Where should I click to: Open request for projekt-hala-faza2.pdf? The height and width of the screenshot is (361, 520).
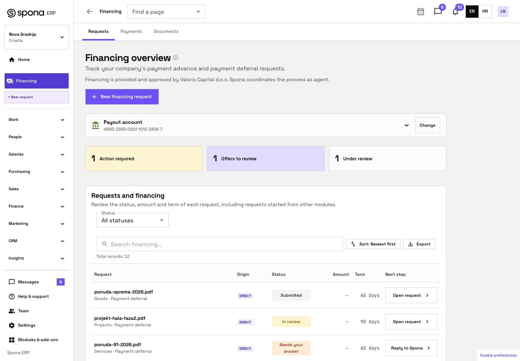(411, 322)
